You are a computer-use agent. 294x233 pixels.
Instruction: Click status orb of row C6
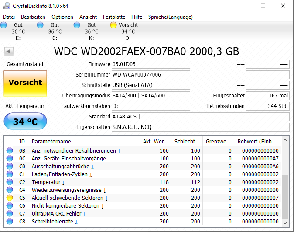pos(10,206)
